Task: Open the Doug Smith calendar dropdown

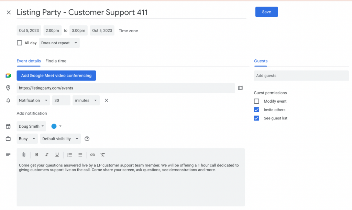Action: click(31, 126)
